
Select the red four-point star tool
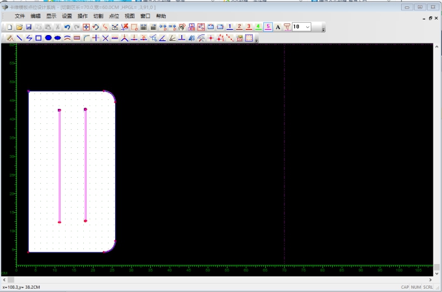coord(211,38)
